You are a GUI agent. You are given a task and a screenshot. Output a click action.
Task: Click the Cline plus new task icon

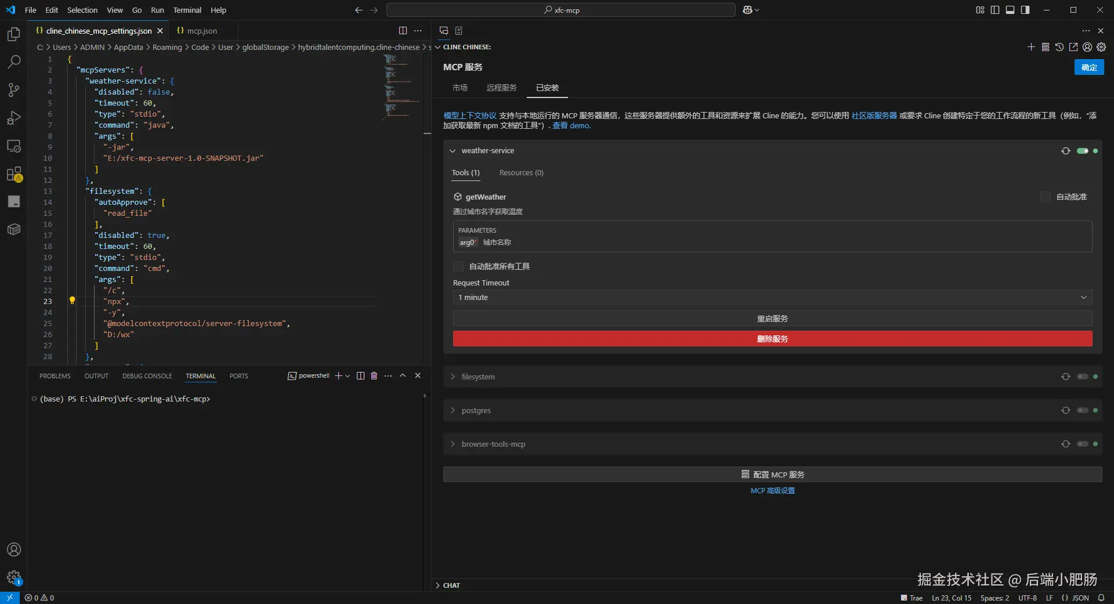(1031, 47)
